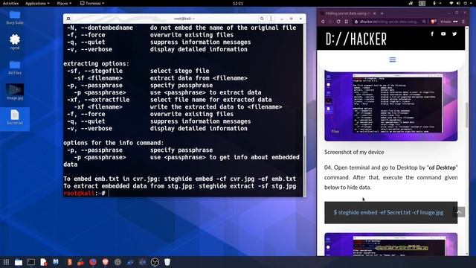
Task: Click the D://HACKER site logo
Action: [x=356, y=39]
